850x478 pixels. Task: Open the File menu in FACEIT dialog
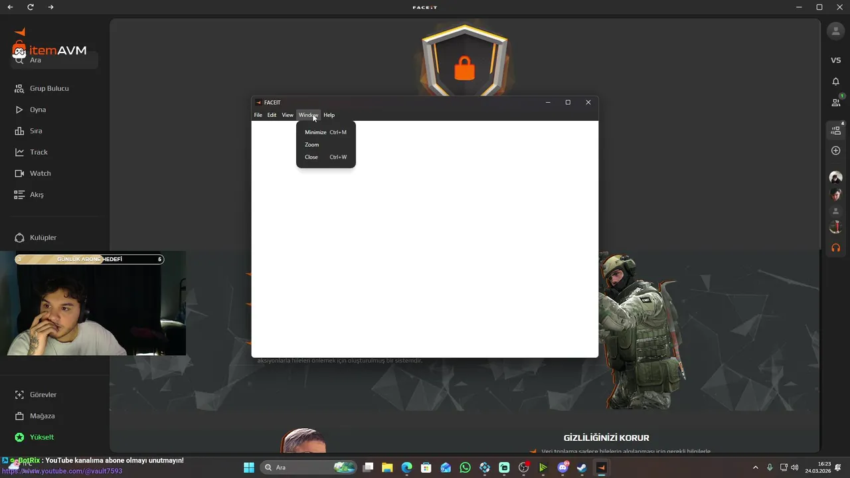pos(258,115)
